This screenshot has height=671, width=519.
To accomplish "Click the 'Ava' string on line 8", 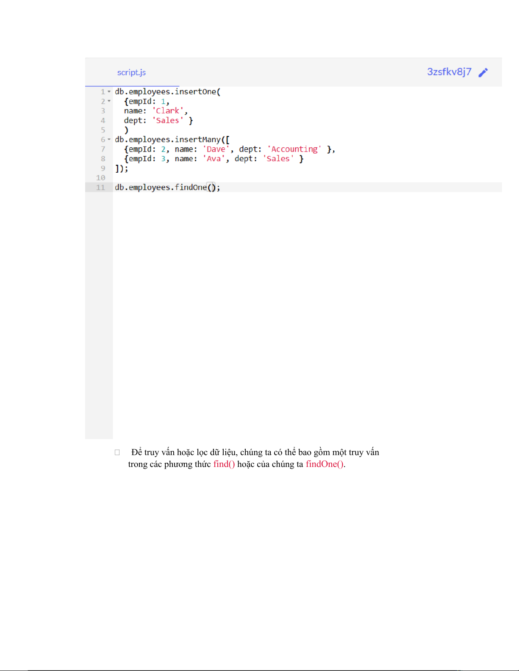I will click(214, 159).
